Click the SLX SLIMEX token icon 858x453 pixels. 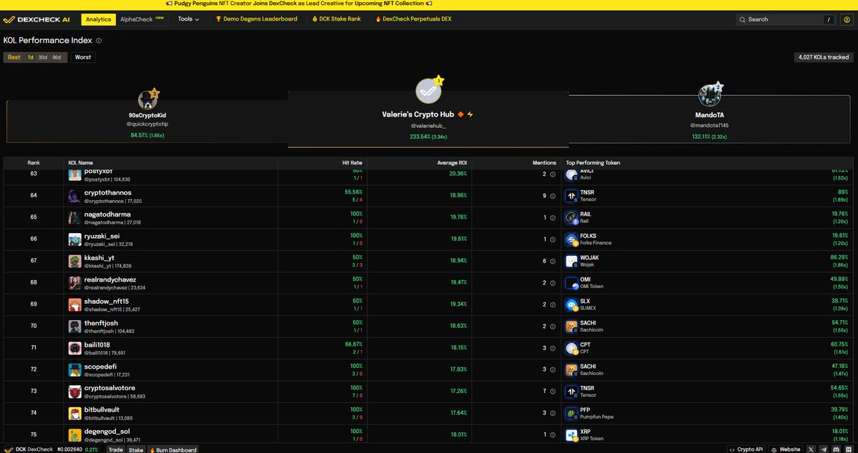click(x=571, y=305)
